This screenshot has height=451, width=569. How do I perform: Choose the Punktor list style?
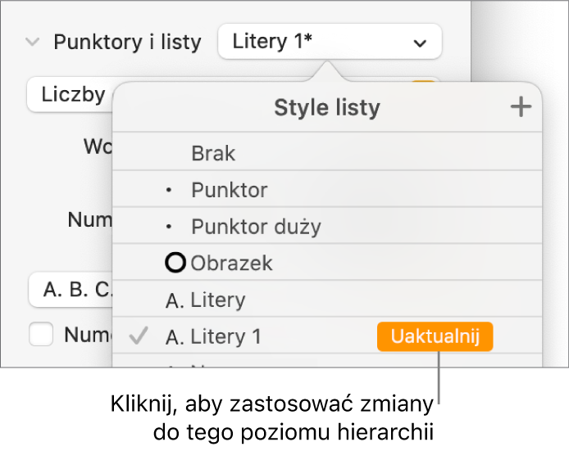click(x=327, y=189)
